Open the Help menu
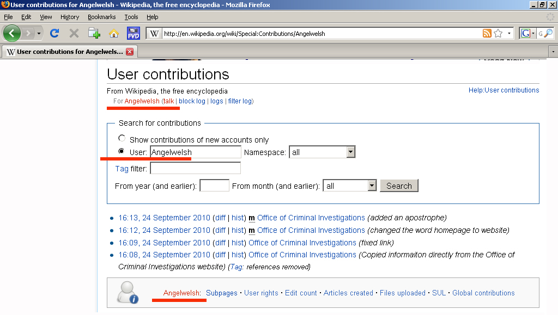This screenshot has width=558, height=315. (153, 17)
